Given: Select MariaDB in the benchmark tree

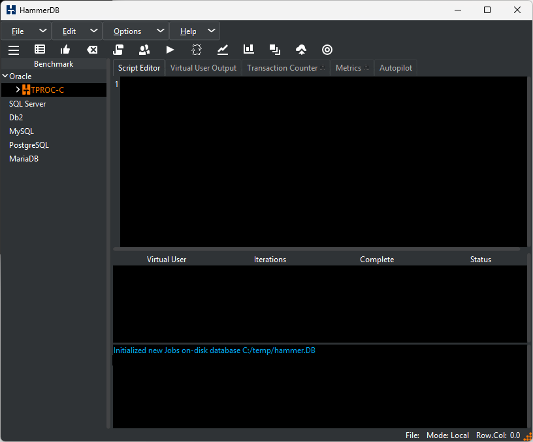Looking at the screenshot, I should 24,159.
